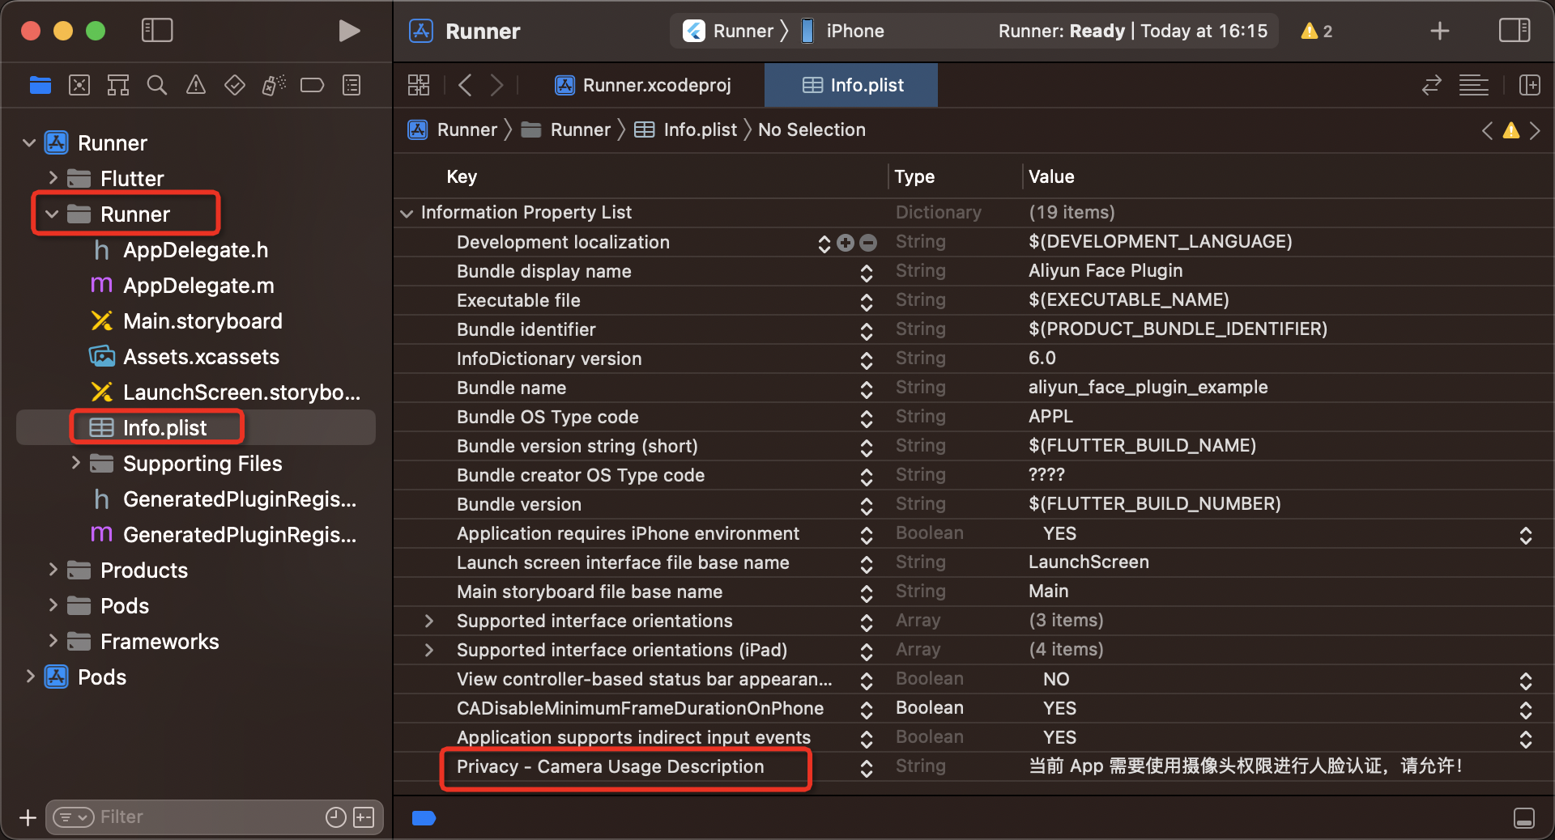This screenshot has height=840, width=1555.
Task: Open the Find navigator magnifier icon
Action: (x=156, y=85)
